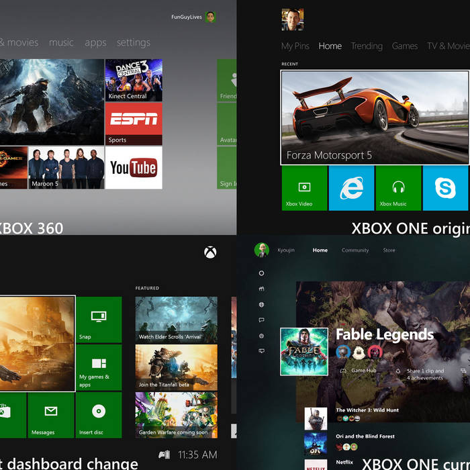
Task: Click the red-ringed masked friend avatar
Action: (375, 352)
